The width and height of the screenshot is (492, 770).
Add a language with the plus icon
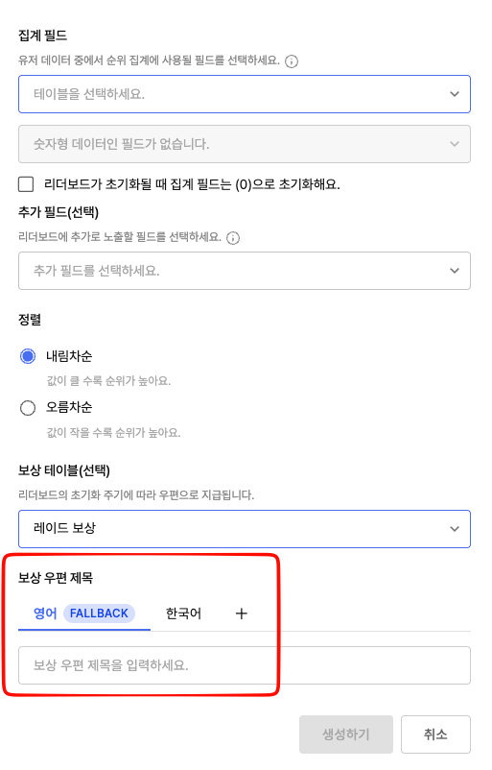242,614
